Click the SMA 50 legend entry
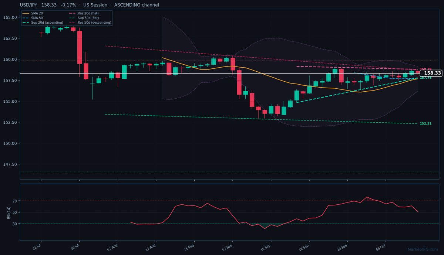This screenshot has width=444, height=255. [x=33, y=18]
